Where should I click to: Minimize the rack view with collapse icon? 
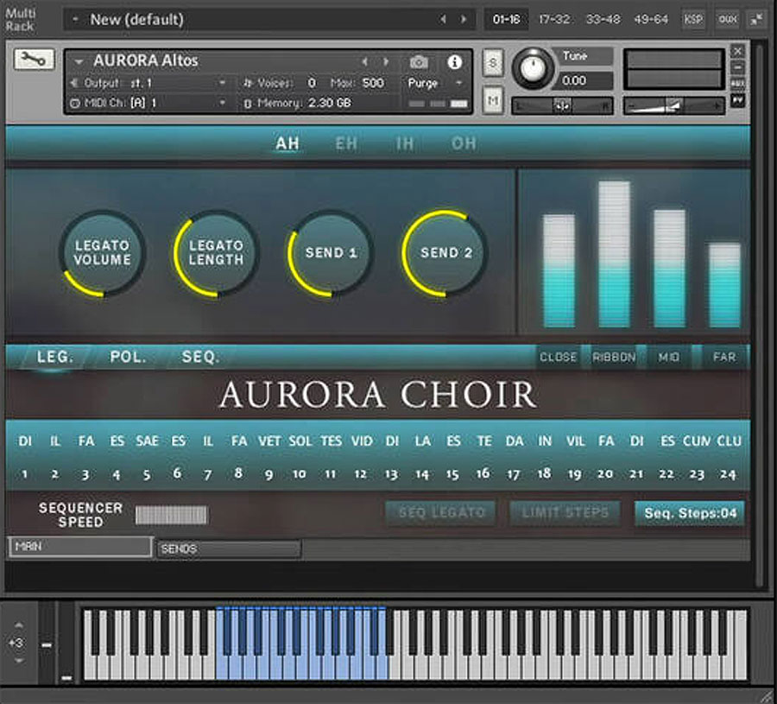click(756, 19)
